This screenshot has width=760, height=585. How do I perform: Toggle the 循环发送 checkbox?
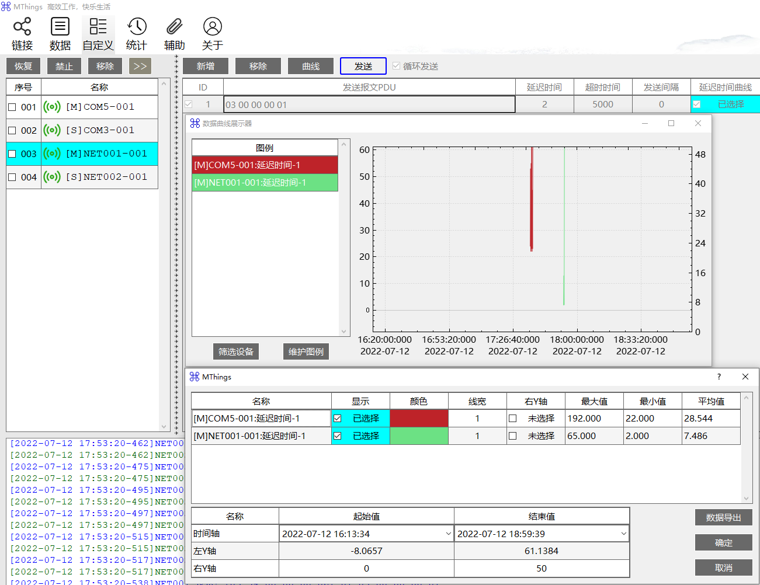397,66
